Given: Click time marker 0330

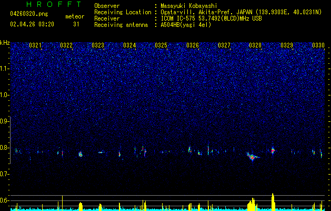Looking at the screenshot, I should click(318, 45).
